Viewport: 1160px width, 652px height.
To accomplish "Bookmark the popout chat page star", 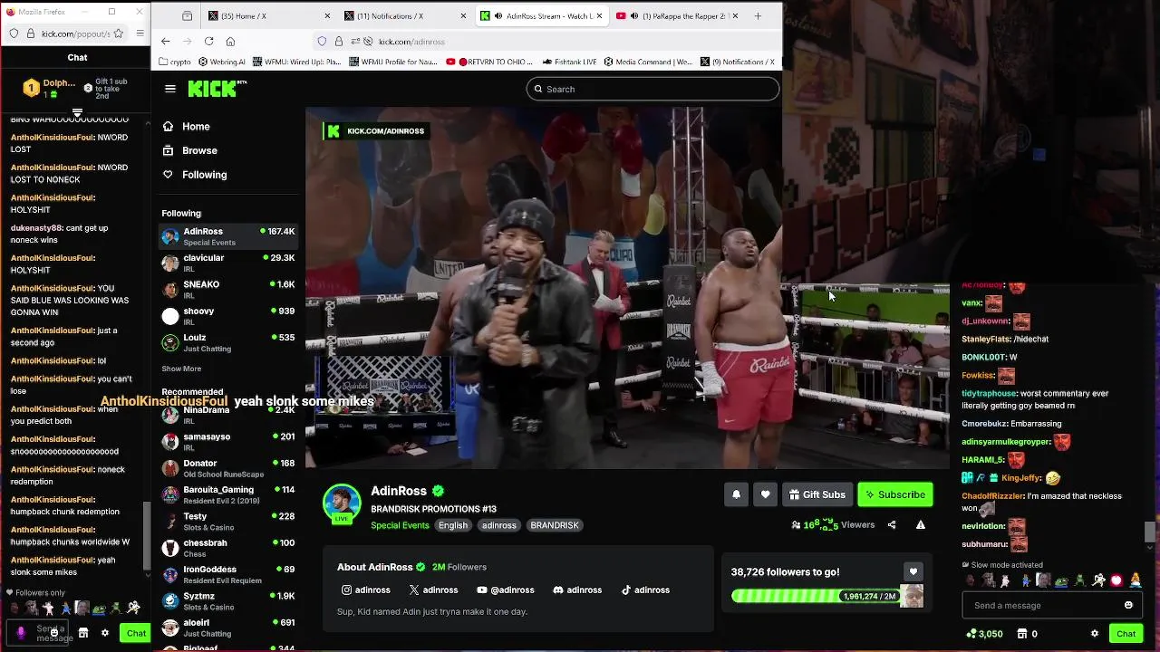I will (119, 34).
